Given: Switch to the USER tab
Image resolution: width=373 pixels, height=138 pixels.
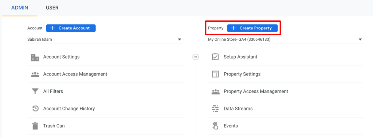Looking at the screenshot, I should pyautogui.click(x=52, y=8).
